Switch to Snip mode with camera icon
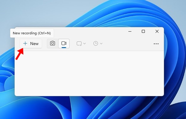Image resolution: width=186 pixels, height=119 pixels. [52, 43]
